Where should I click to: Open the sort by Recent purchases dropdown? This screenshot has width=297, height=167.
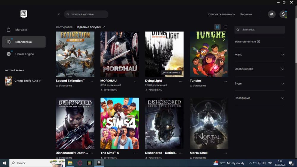click(x=90, y=27)
